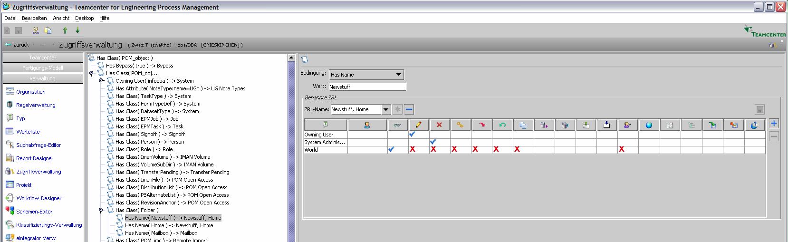The image size is (788, 242).
Task: Click the user accessor column header icon
Action: point(367,125)
